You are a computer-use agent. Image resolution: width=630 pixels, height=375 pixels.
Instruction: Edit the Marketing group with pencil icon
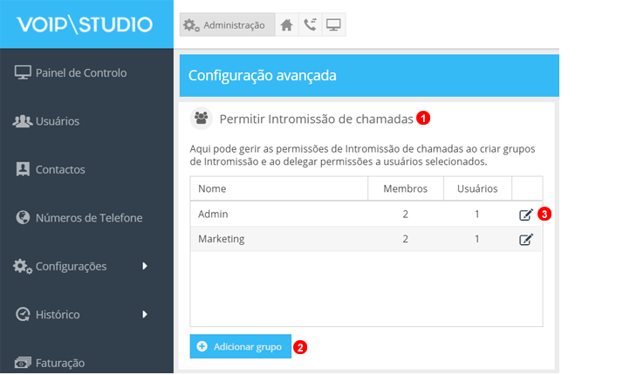pos(525,240)
